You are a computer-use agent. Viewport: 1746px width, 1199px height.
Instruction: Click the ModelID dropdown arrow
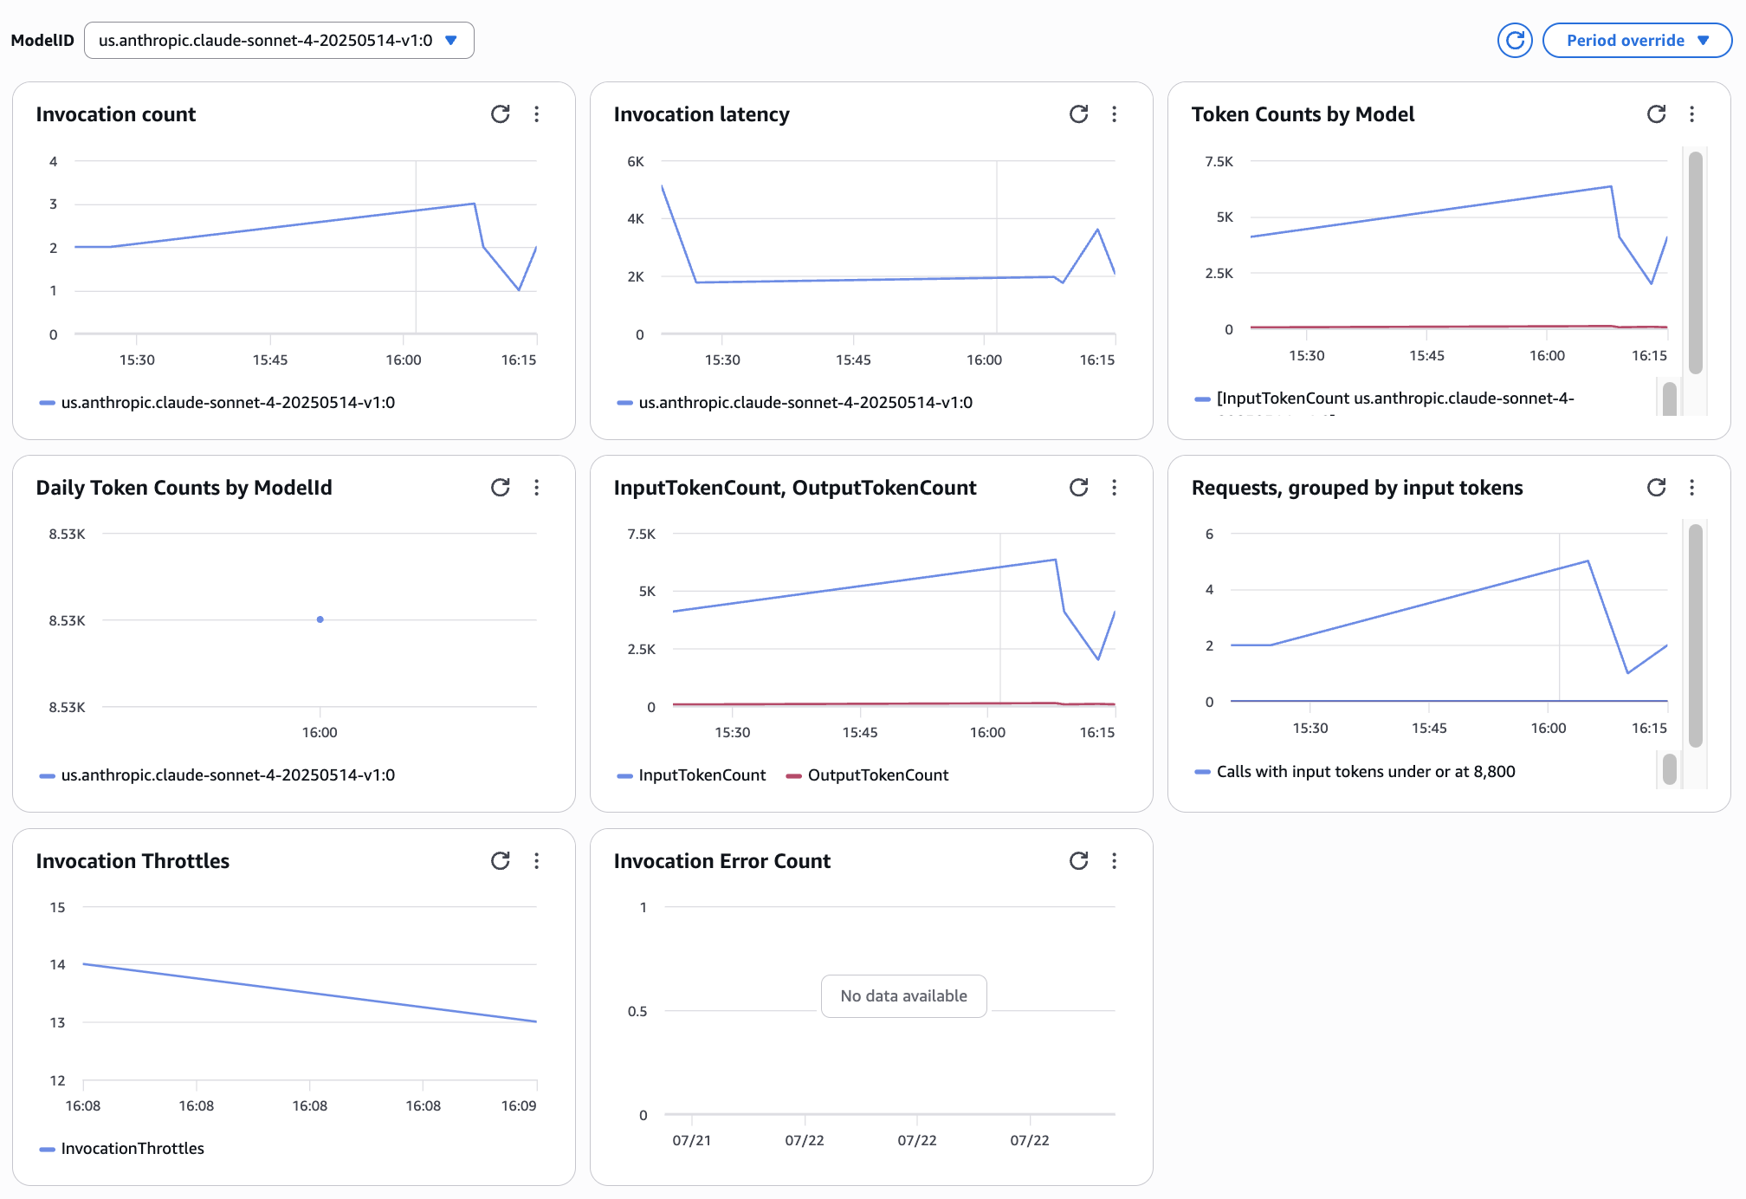coord(451,41)
